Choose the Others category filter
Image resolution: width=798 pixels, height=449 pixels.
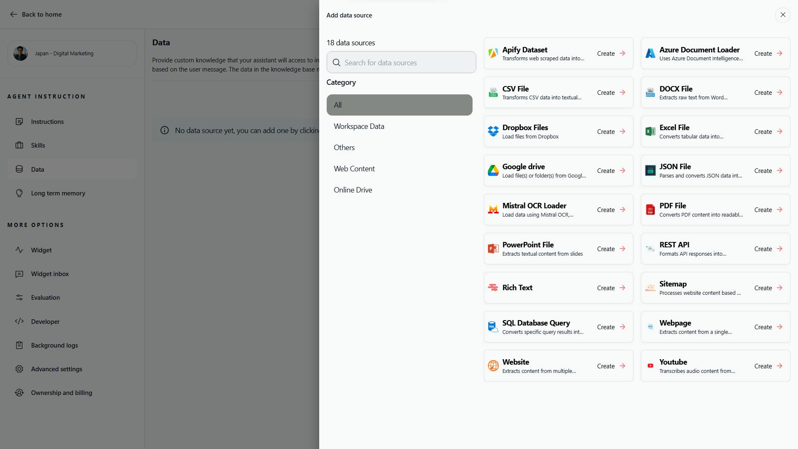[344, 147]
